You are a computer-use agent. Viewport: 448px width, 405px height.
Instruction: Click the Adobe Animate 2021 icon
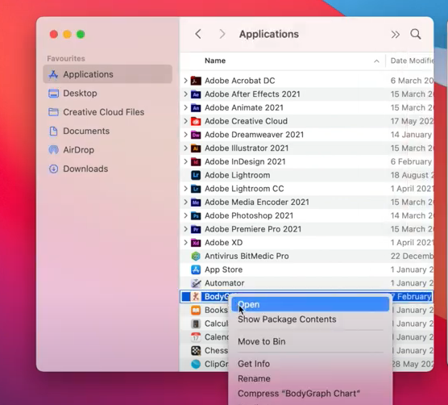tap(196, 107)
